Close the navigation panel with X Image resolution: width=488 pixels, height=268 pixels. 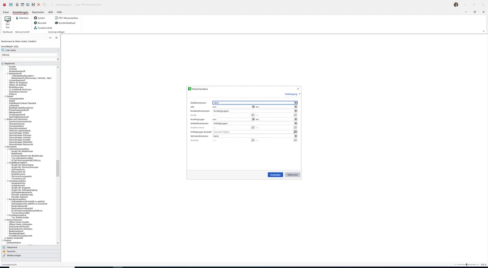point(57,38)
